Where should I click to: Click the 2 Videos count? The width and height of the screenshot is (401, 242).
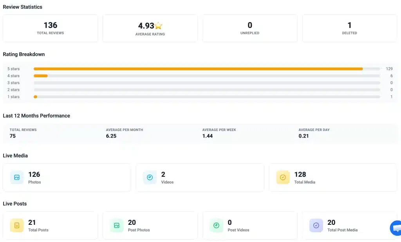pos(163,174)
